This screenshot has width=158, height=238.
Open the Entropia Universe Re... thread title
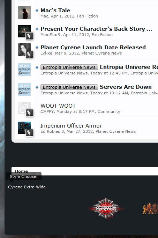point(129,67)
